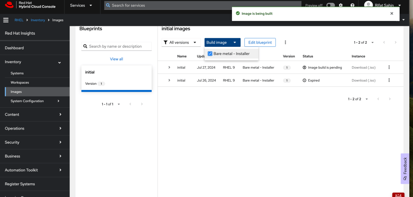
Task: Download .iso for pending image
Action: pos(363,67)
